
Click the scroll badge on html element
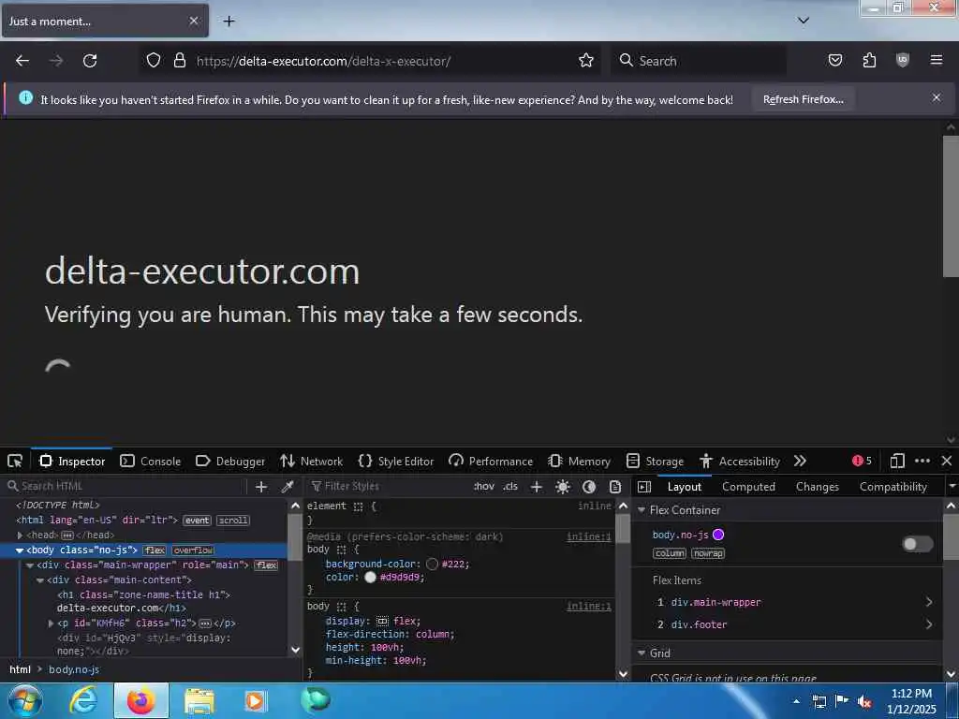(233, 521)
